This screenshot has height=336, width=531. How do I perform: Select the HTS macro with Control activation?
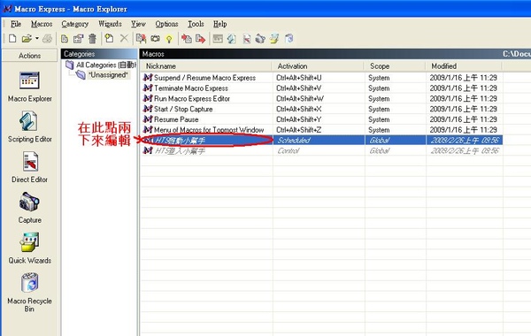pos(322,151)
